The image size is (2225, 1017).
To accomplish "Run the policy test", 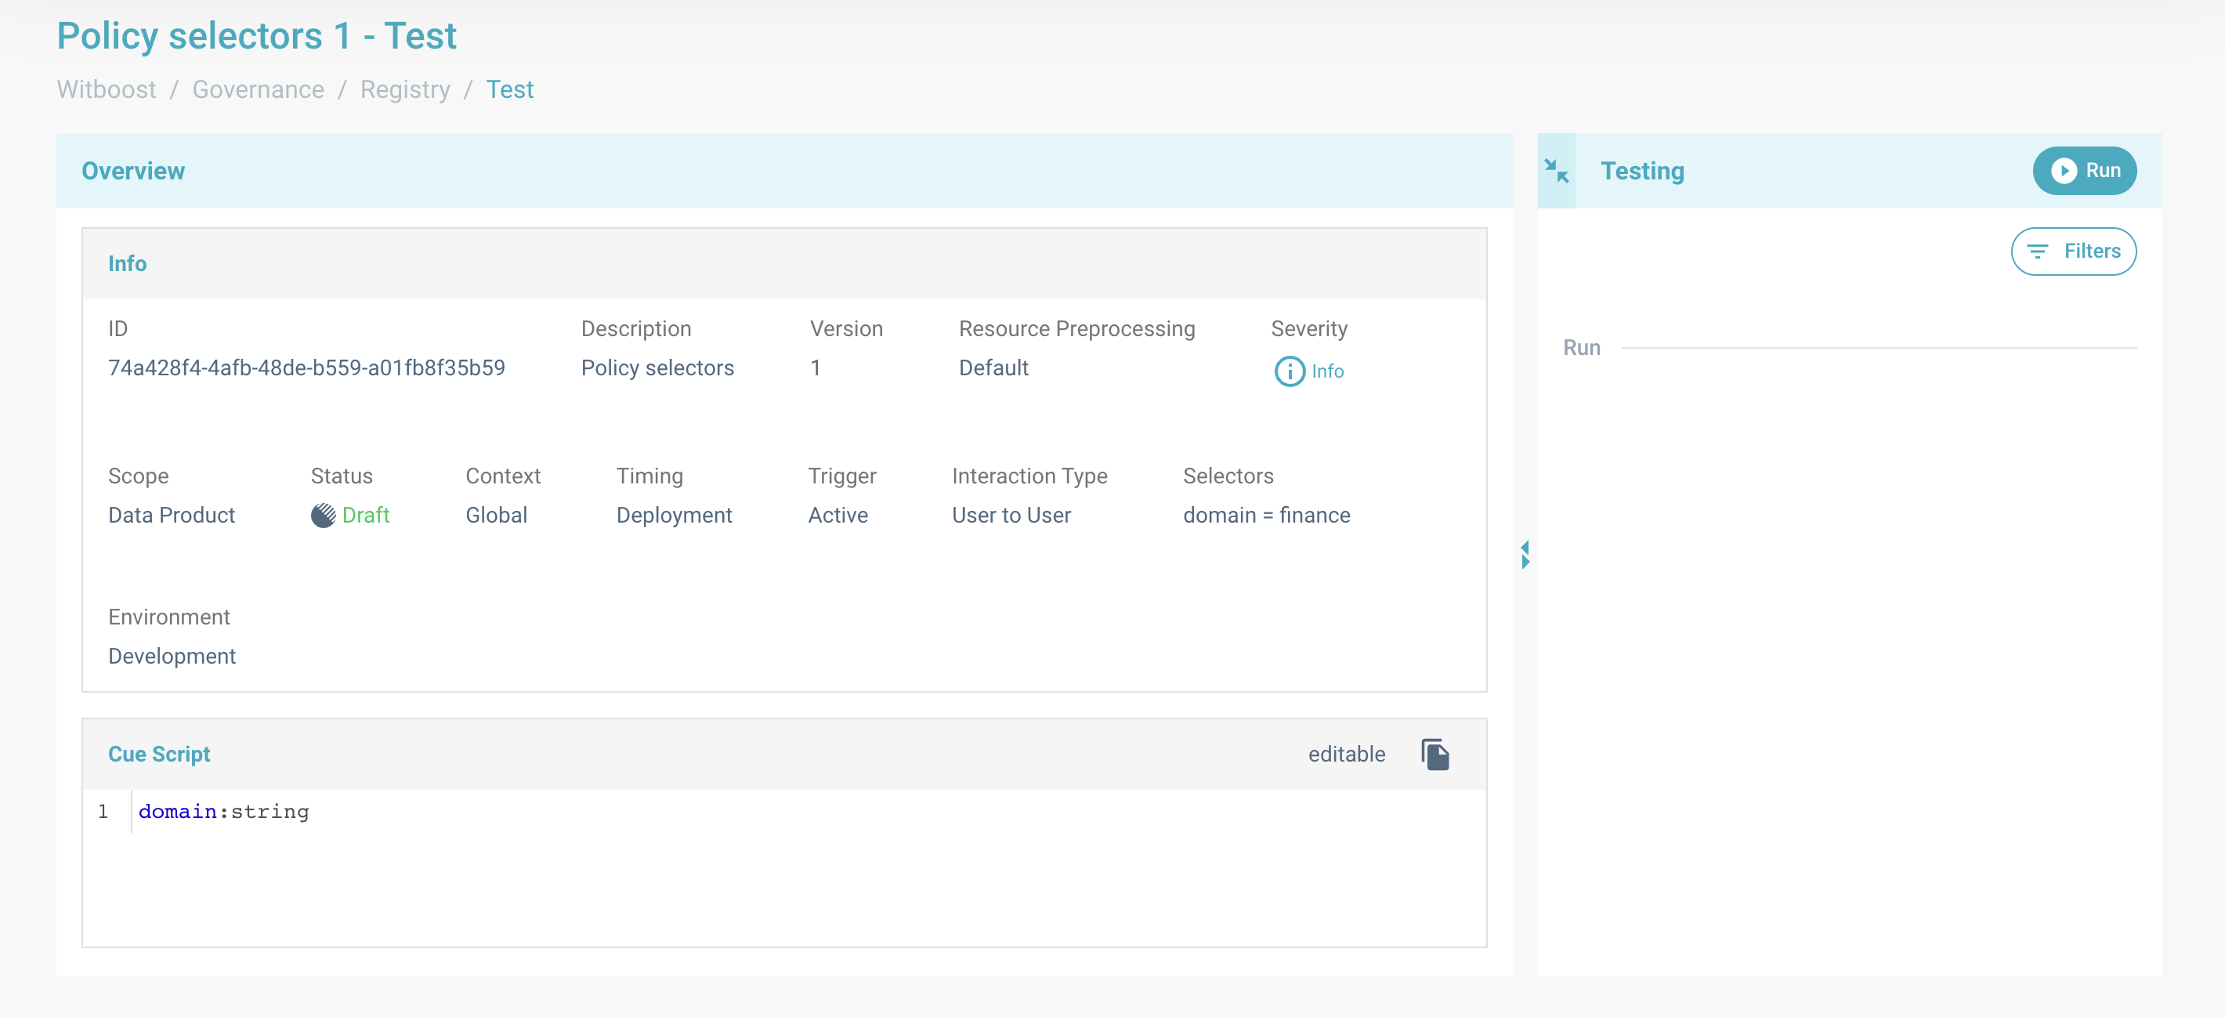I will [x=2084, y=171].
